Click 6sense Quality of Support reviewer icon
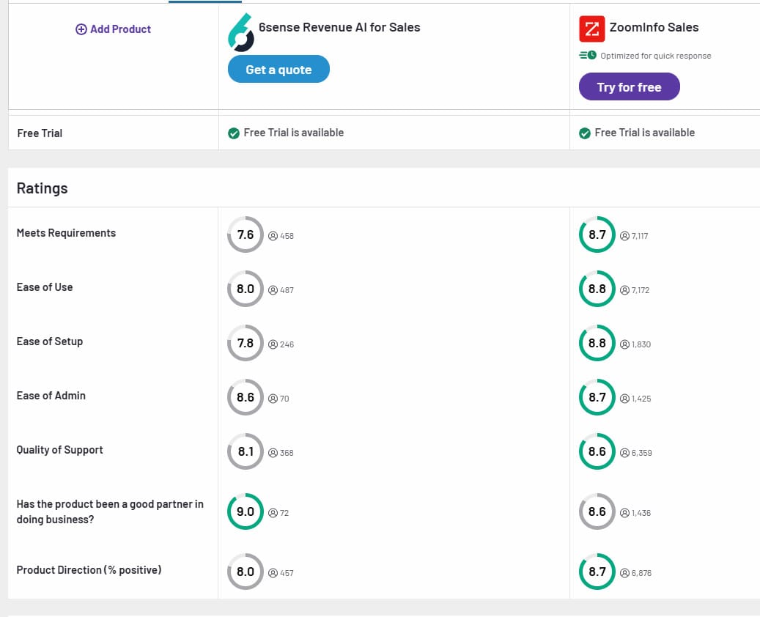 tap(273, 453)
